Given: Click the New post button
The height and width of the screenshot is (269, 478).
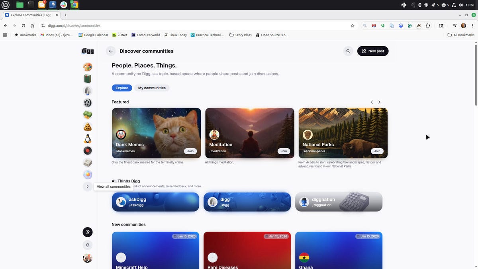Looking at the screenshot, I should [372, 51].
